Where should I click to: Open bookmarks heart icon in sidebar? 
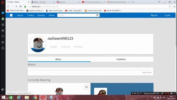(x=3, y=36)
